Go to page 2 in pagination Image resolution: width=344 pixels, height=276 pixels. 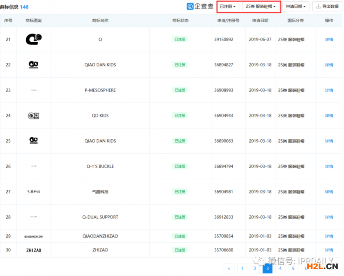click(255, 269)
